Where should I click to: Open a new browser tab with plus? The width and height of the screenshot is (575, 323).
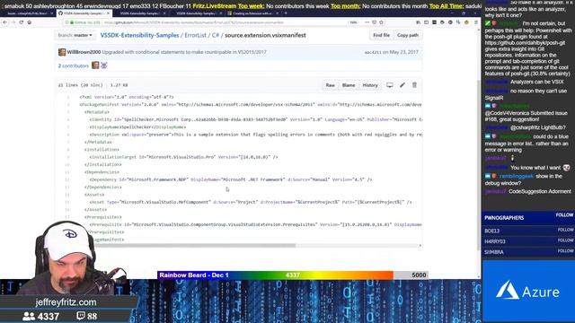coord(286,13)
